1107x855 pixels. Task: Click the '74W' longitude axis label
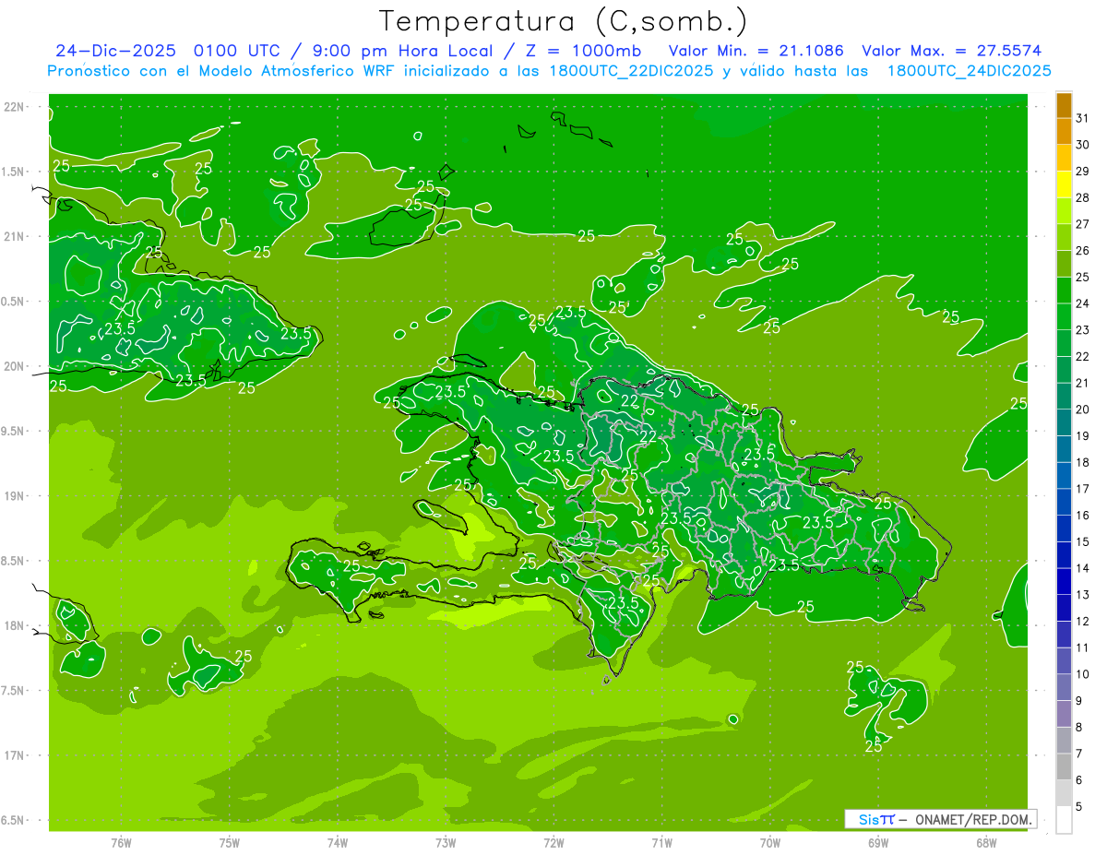coord(338,842)
